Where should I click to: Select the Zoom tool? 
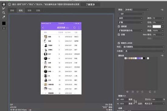(4, 13)
